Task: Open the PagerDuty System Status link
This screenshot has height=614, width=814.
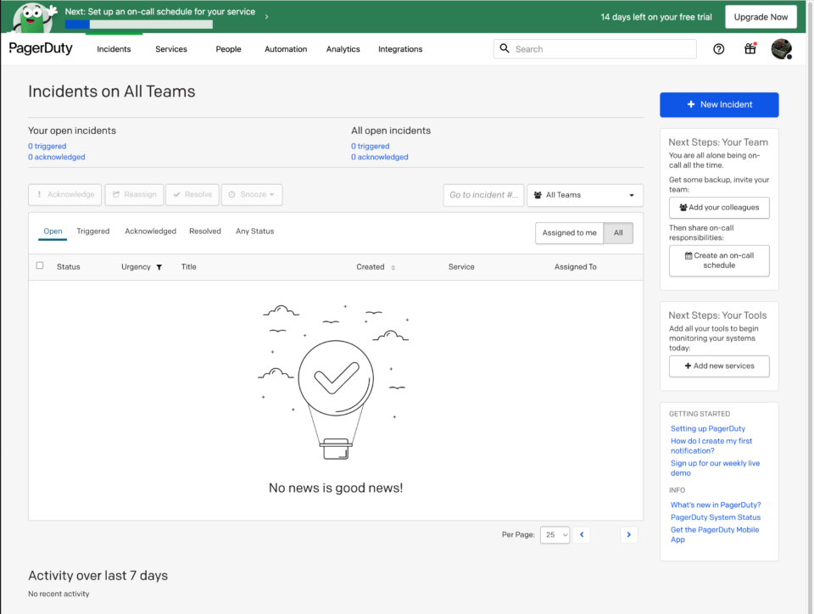Action: coord(716,517)
